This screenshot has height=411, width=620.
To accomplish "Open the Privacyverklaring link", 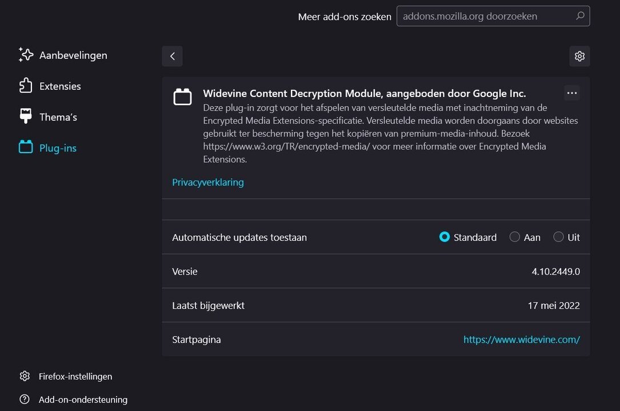I will (x=207, y=182).
